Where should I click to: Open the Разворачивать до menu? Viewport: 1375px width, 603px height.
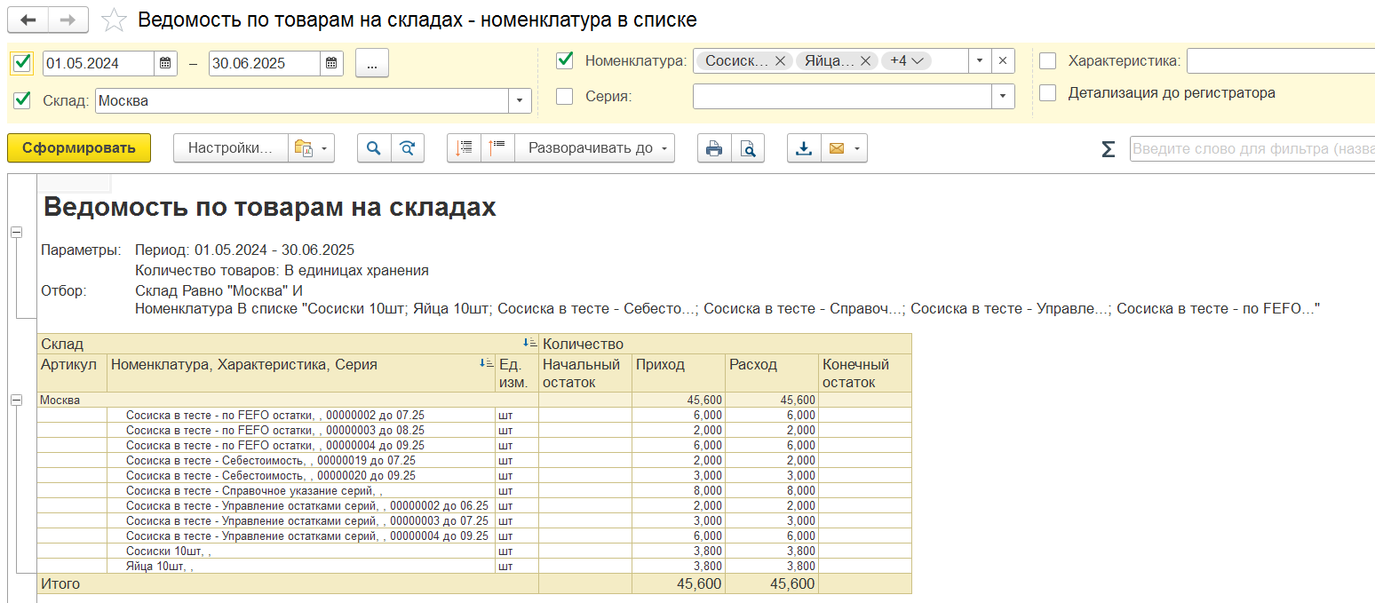(x=595, y=148)
